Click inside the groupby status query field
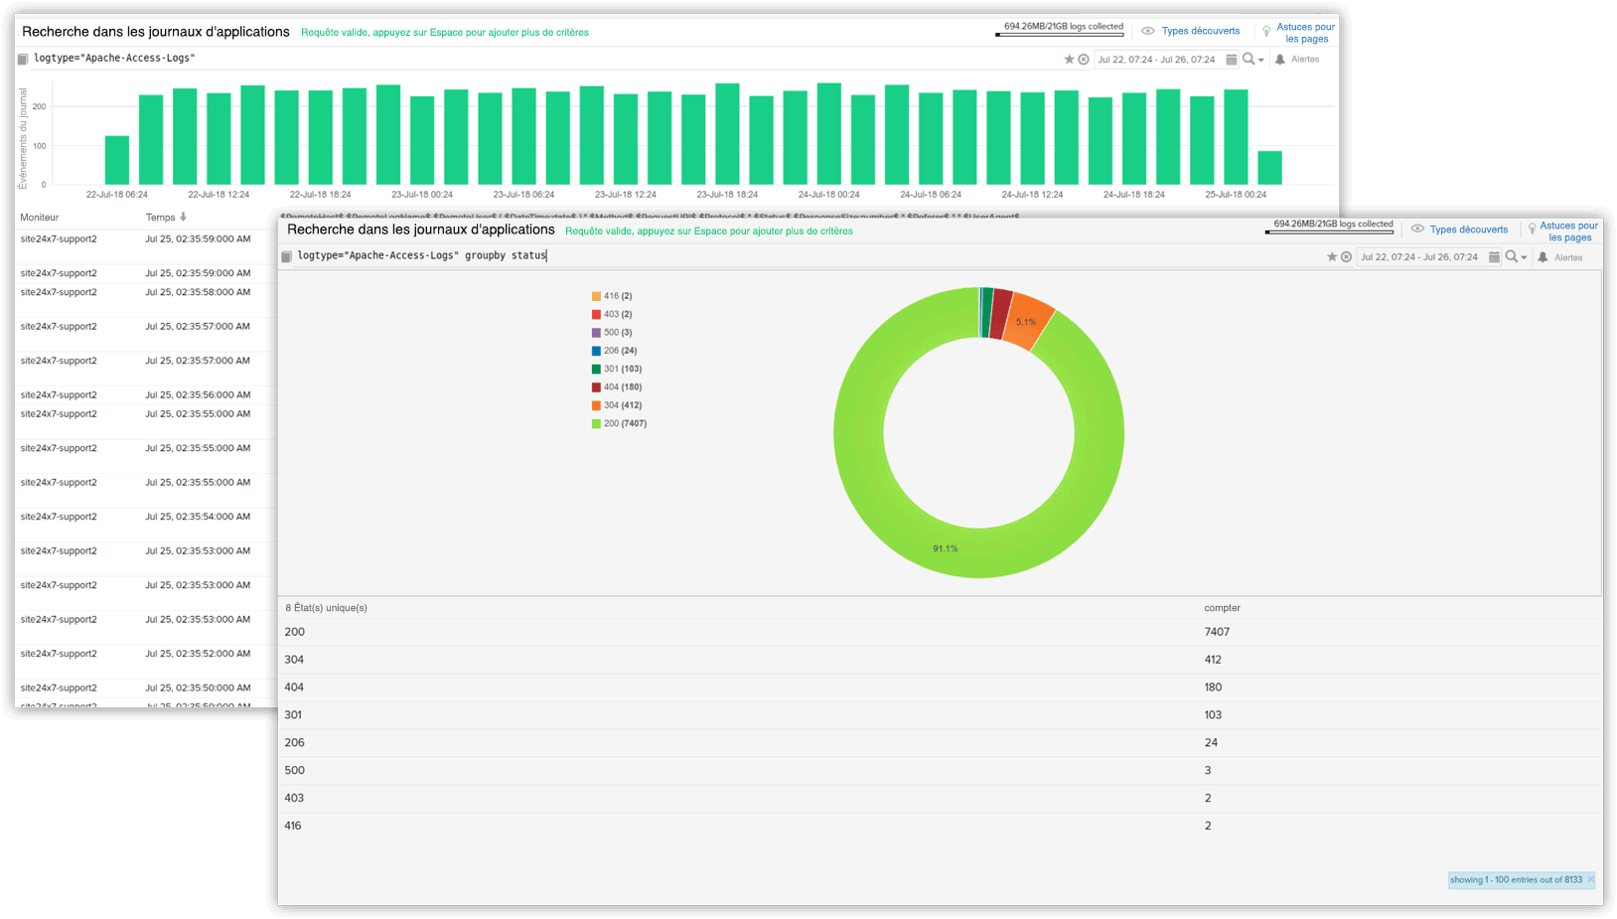Screen dimensions: 1617x919 447,255
